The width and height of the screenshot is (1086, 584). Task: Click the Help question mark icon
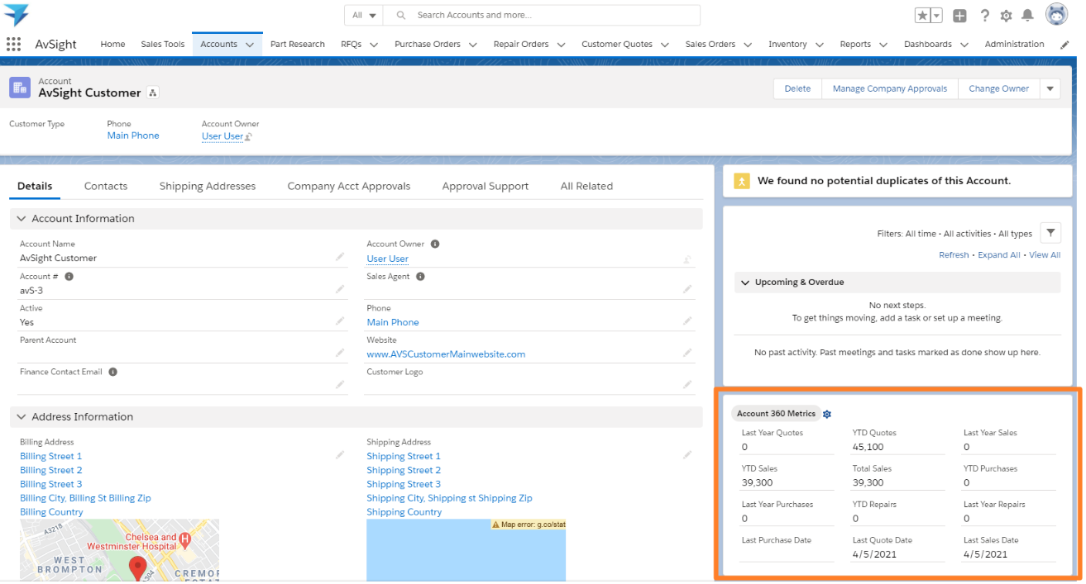[x=984, y=16]
